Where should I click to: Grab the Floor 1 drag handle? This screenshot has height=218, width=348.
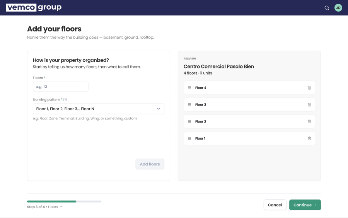[x=189, y=138]
